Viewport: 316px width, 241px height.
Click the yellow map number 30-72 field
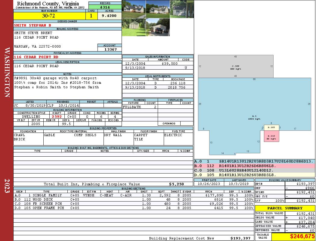(x=49, y=16)
